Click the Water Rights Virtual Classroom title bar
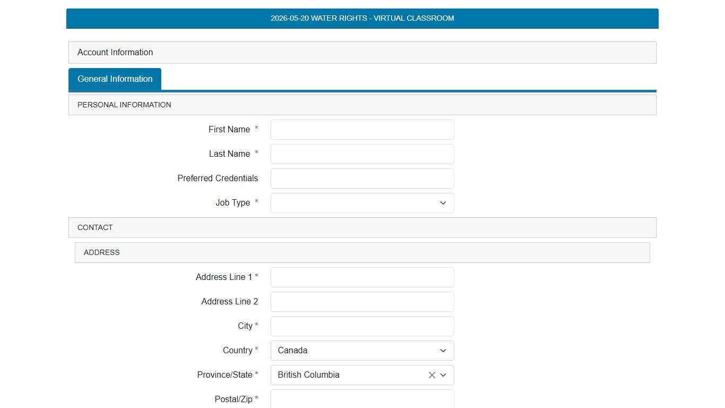 click(362, 19)
